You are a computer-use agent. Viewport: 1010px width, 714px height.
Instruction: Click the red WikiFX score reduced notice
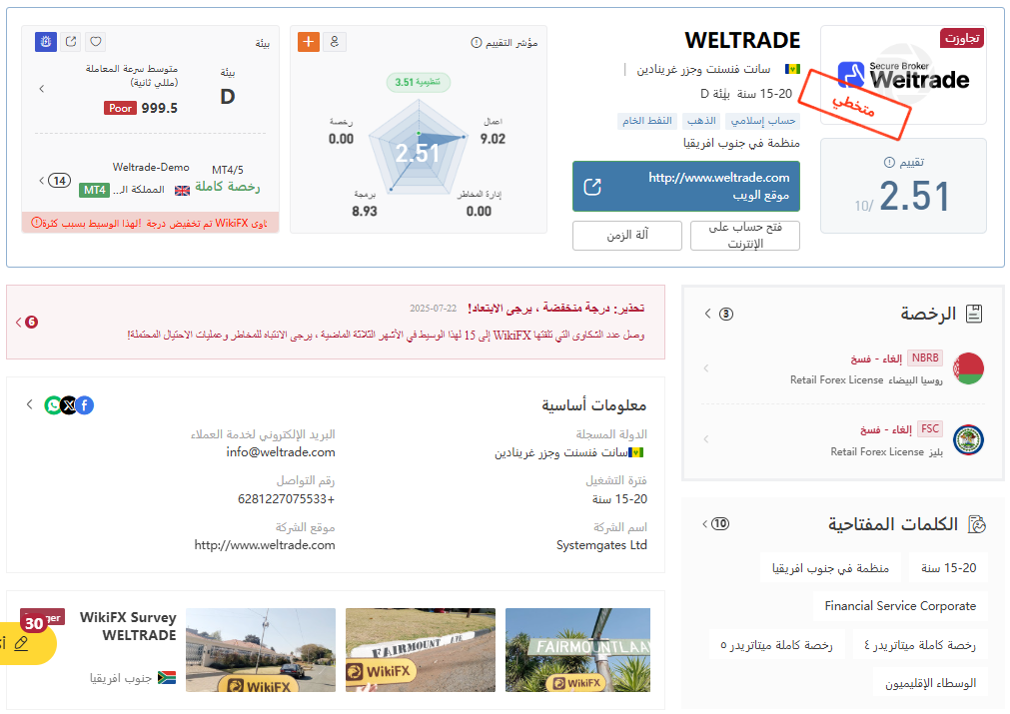150,223
